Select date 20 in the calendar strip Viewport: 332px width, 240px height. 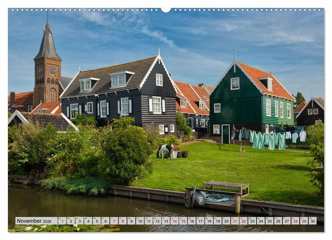coord(226,221)
